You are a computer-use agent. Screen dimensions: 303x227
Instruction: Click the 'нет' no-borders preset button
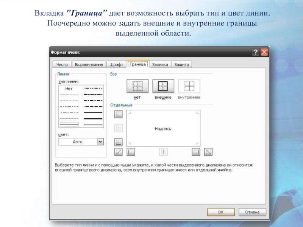(137, 86)
